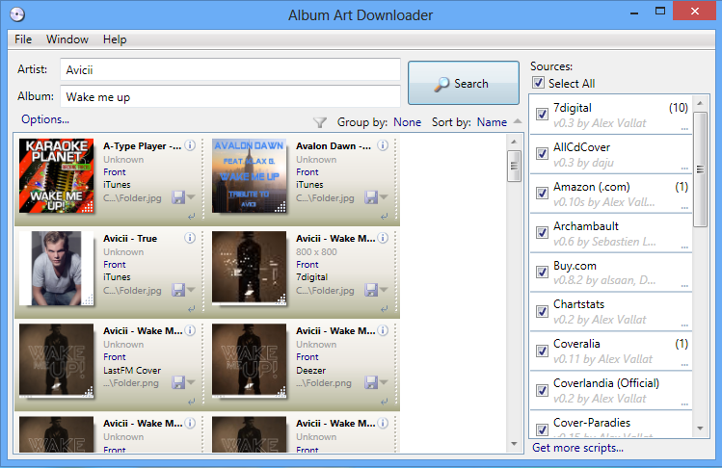Toggle the Chartstats source checkbox
This screenshot has width=722, height=468.
tap(542, 312)
